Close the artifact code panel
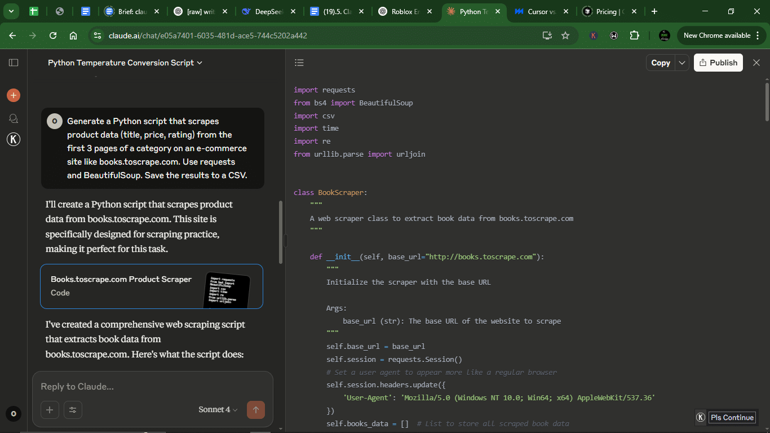This screenshot has height=433, width=770. tap(756, 63)
